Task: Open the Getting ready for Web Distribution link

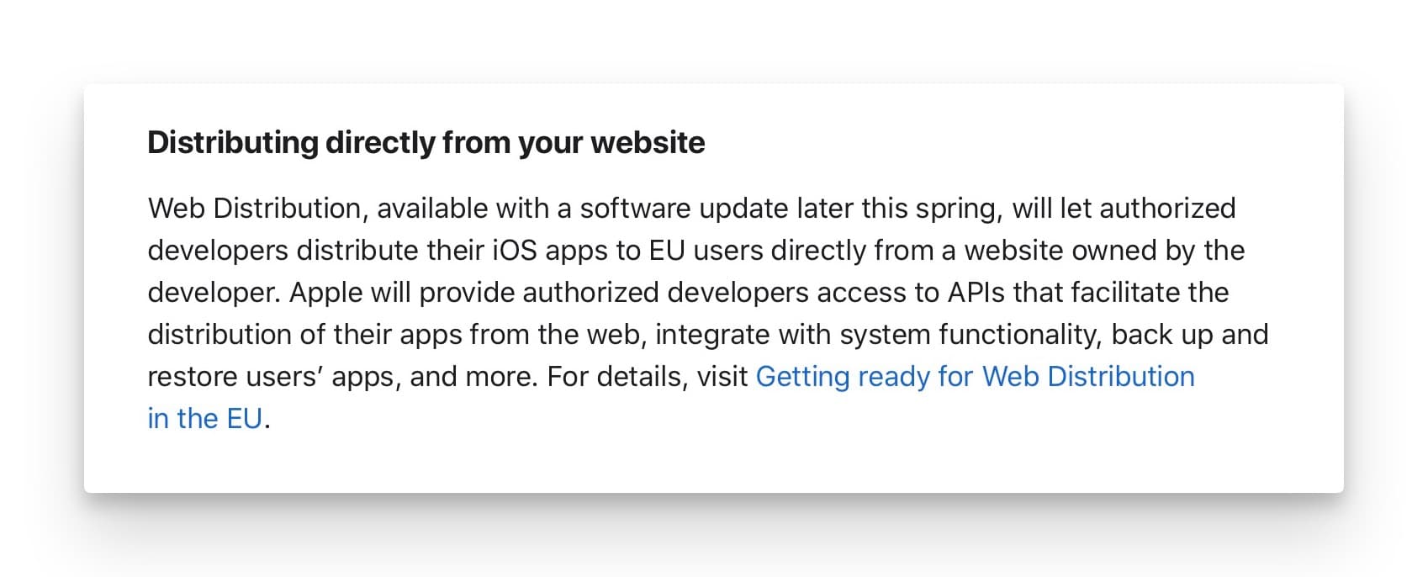Action: coord(975,377)
